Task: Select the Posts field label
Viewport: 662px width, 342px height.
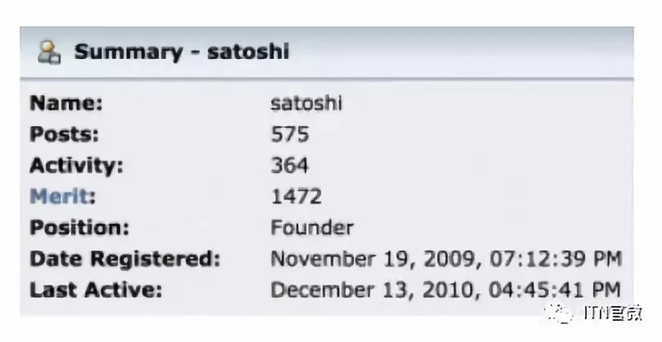Action: (x=64, y=134)
